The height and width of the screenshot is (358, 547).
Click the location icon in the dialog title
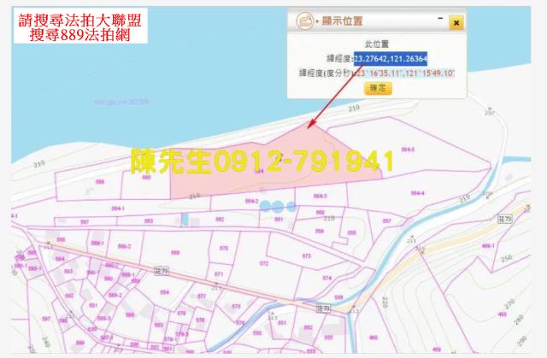coord(303,21)
